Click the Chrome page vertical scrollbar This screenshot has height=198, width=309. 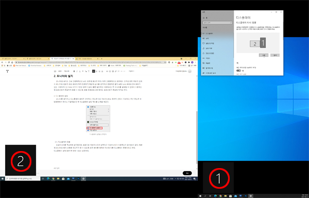[196, 137]
